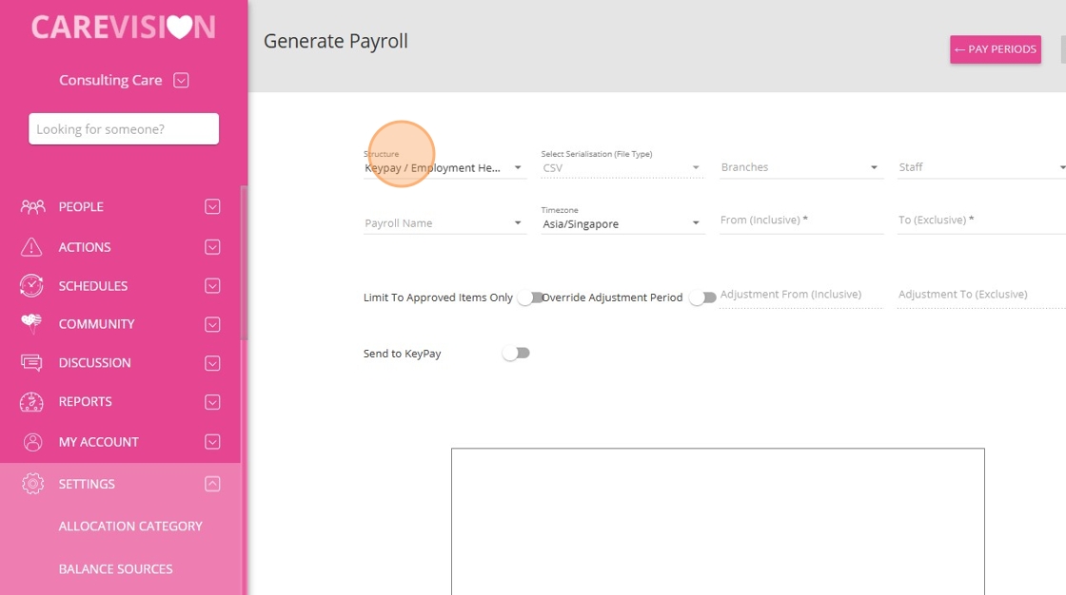Toggle Override Adjustment Period switch
The image size is (1066, 595).
coord(702,297)
